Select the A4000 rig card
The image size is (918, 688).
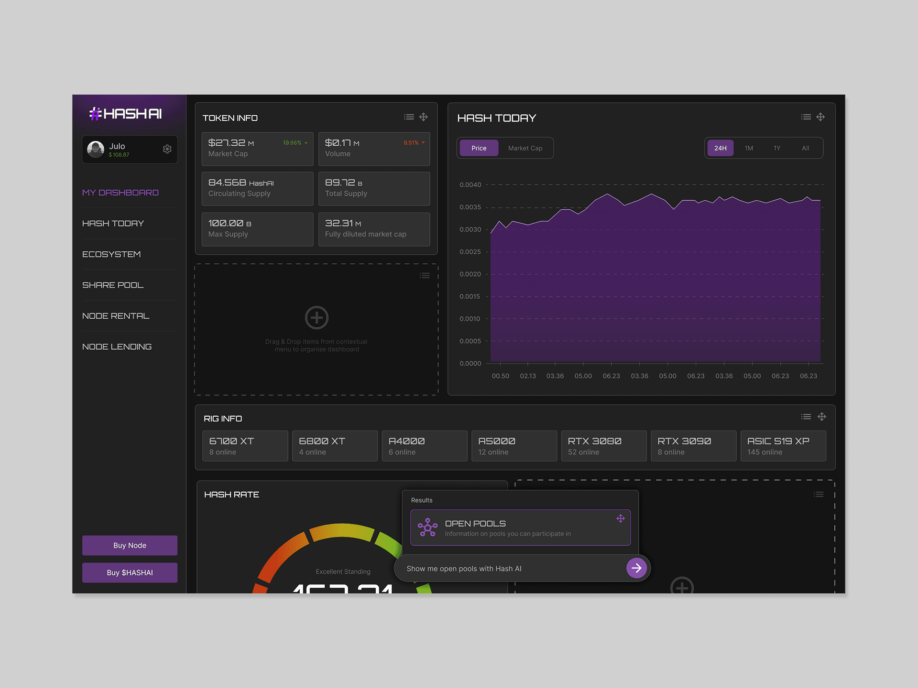(x=425, y=446)
